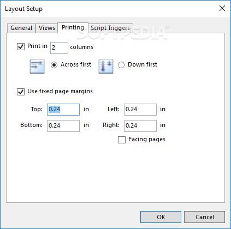The image size is (231, 229).
Task: Click the Cancel button
Action: tap(205, 217)
